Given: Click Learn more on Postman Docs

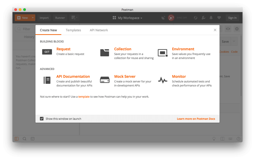Looking at the screenshot, I should pos(196,119).
